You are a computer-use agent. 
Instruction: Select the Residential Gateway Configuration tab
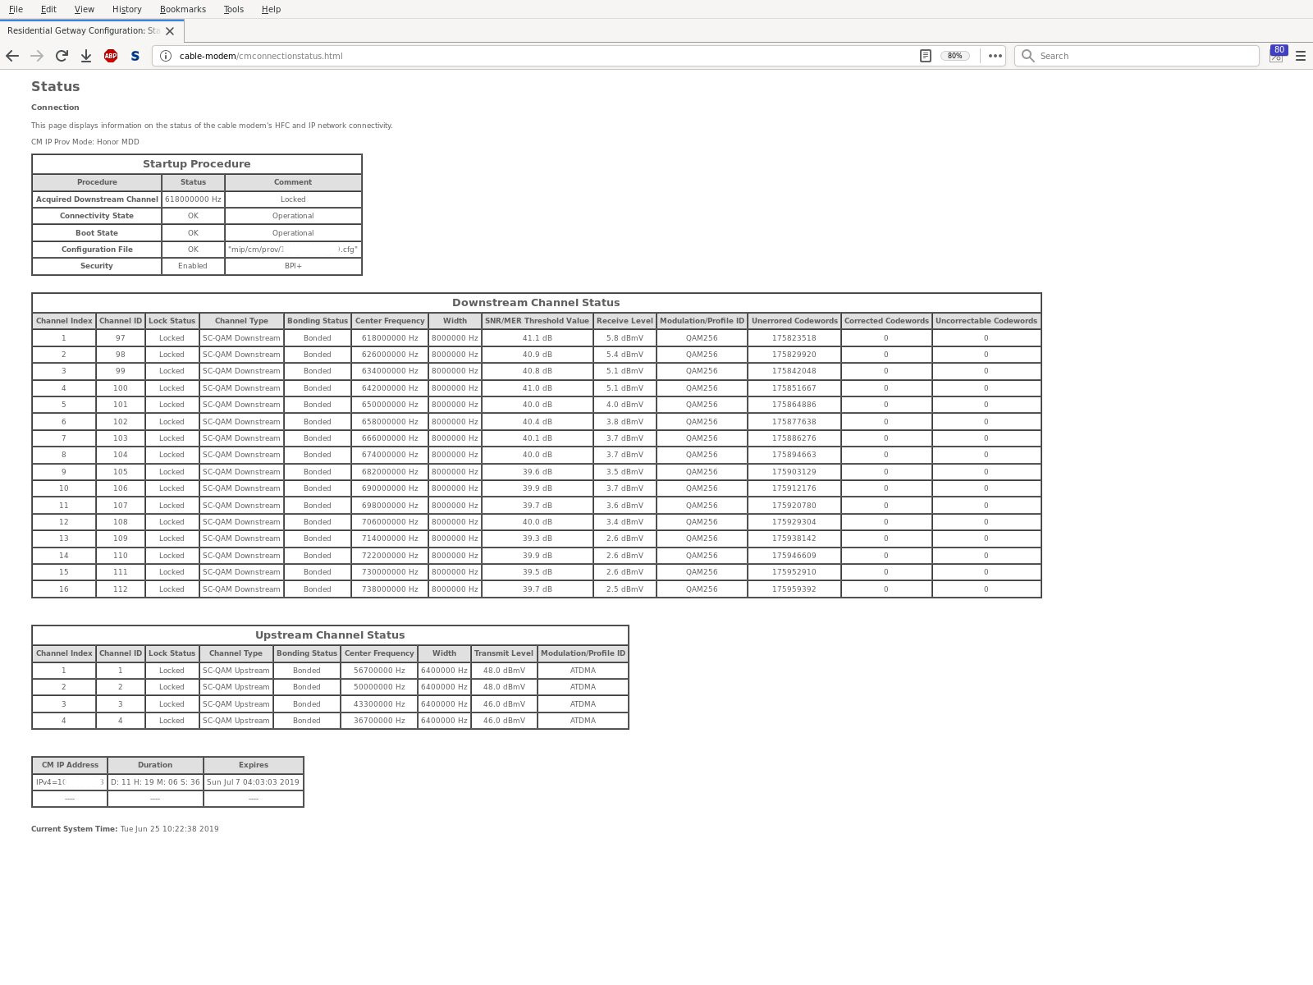click(x=82, y=31)
